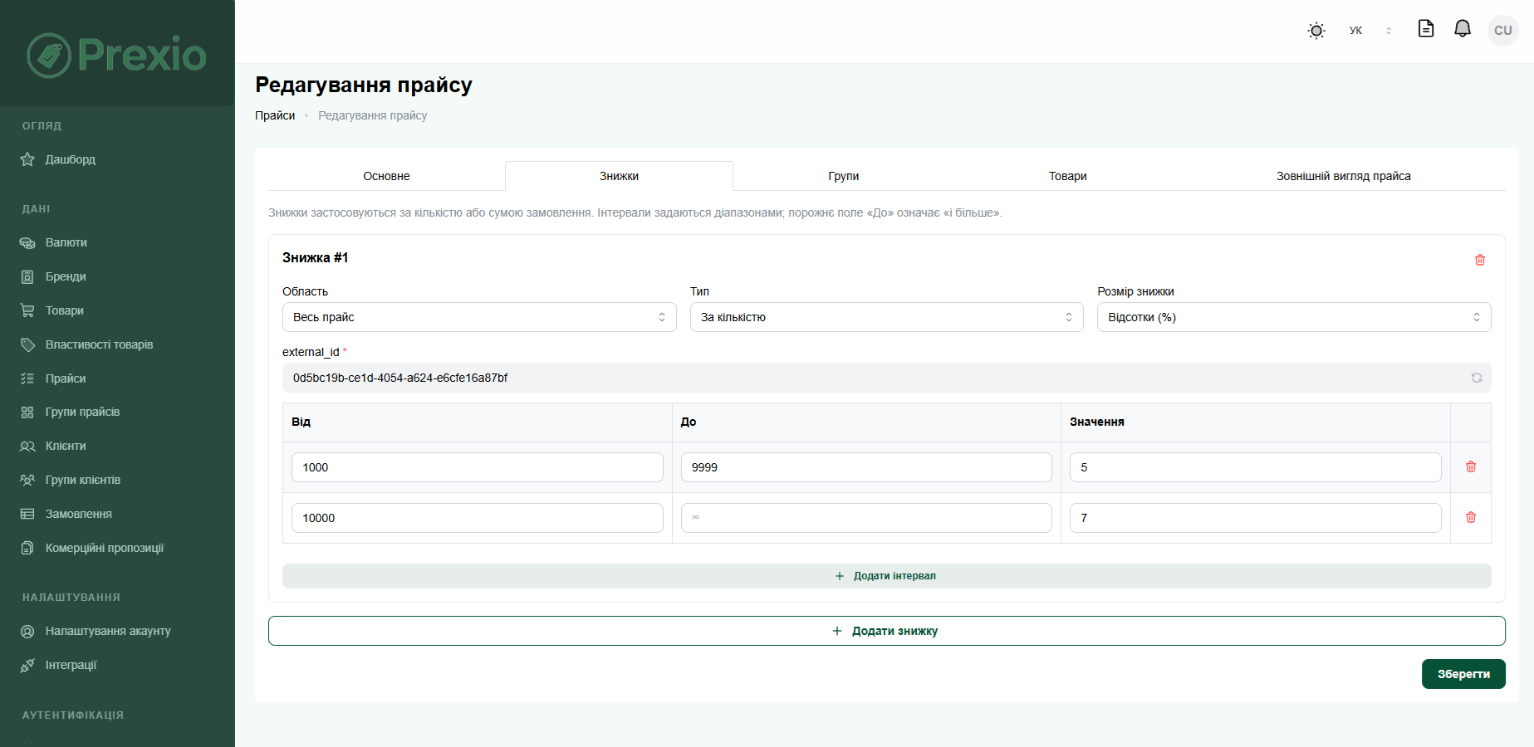Expand the Тип dropdown showing За кількістю

tap(887, 317)
